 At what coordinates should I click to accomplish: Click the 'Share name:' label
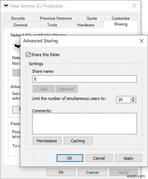(43, 71)
